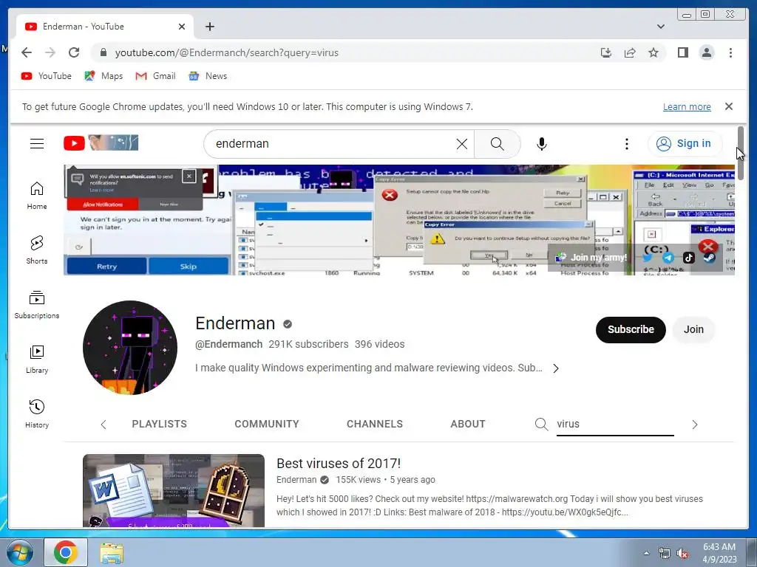The image size is (757, 567).
Task: Open the YouTube bookmark
Action: [x=47, y=76]
